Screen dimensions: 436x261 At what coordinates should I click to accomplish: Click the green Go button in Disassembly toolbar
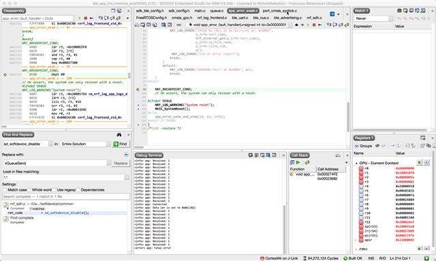[x=80, y=18]
